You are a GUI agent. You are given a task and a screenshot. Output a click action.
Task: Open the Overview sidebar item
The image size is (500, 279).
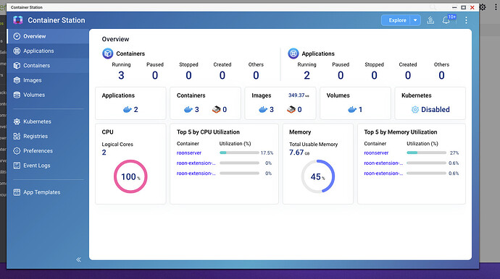tap(48, 36)
